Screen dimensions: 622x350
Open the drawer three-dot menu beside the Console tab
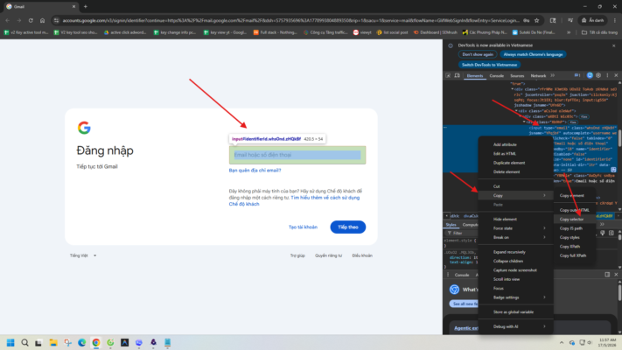[448, 275]
